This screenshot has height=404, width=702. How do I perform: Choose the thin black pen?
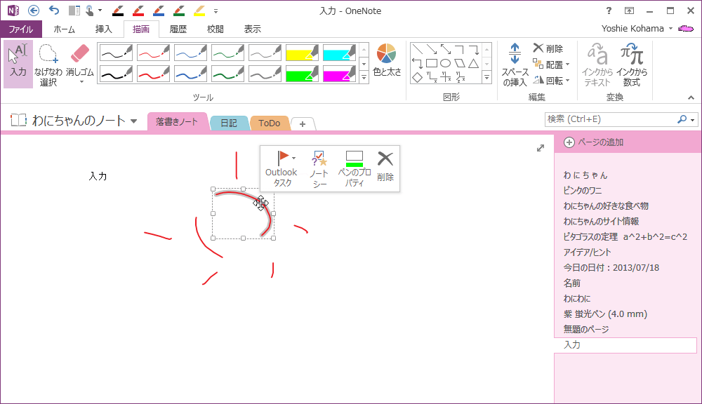tap(116, 53)
